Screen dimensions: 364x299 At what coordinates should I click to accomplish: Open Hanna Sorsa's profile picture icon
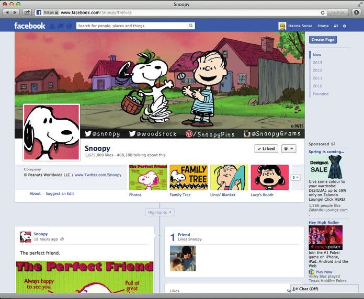[282, 26]
